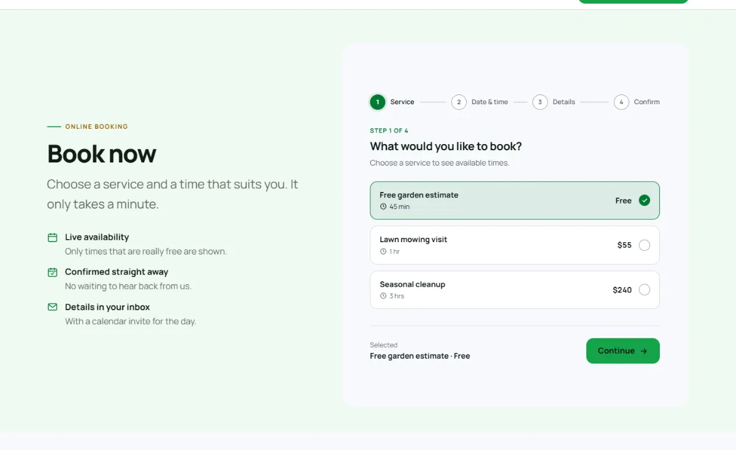
Task: Click the clock icon beside 45 min
Action: pos(383,207)
